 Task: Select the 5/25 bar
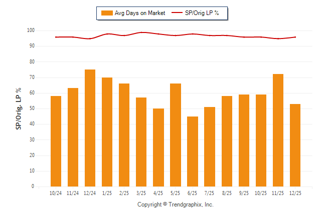tap(175, 135)
